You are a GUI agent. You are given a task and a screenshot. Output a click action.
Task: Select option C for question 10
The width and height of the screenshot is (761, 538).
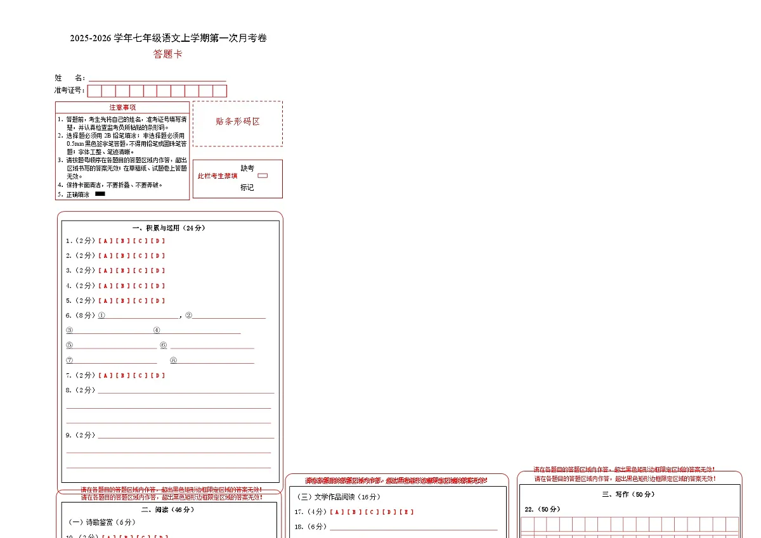click(x=143, y=535)
